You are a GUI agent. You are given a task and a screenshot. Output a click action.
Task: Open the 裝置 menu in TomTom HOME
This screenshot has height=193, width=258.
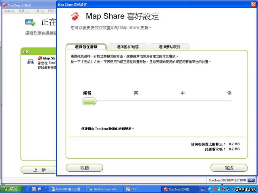coord(24,11)
